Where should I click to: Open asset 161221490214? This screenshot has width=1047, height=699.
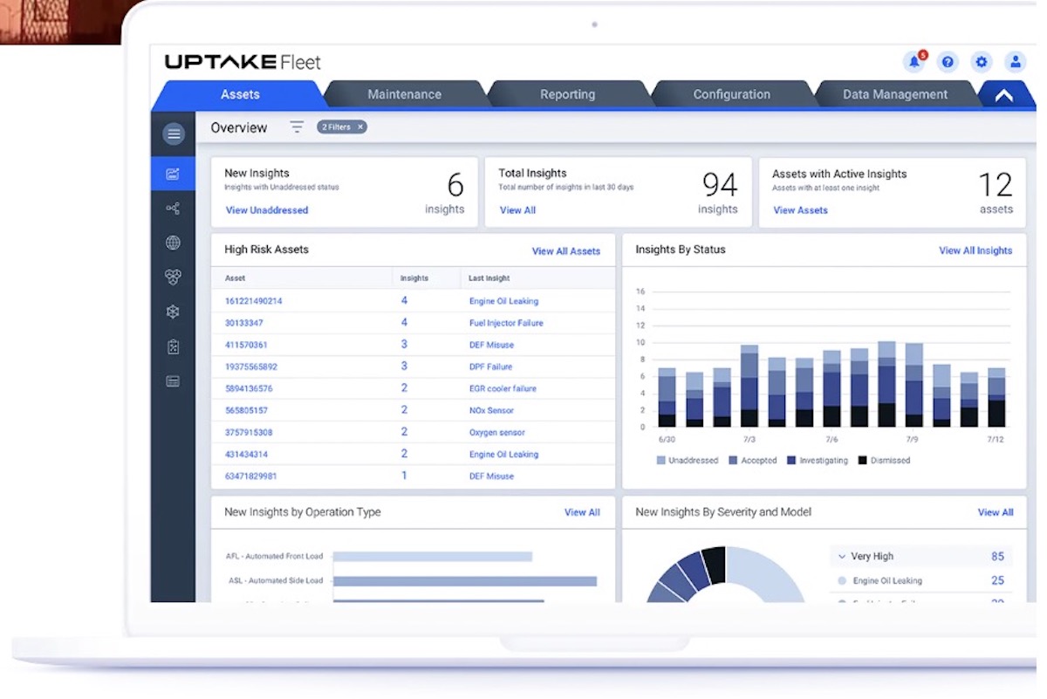pyautogui.click(x=253, y=301)
